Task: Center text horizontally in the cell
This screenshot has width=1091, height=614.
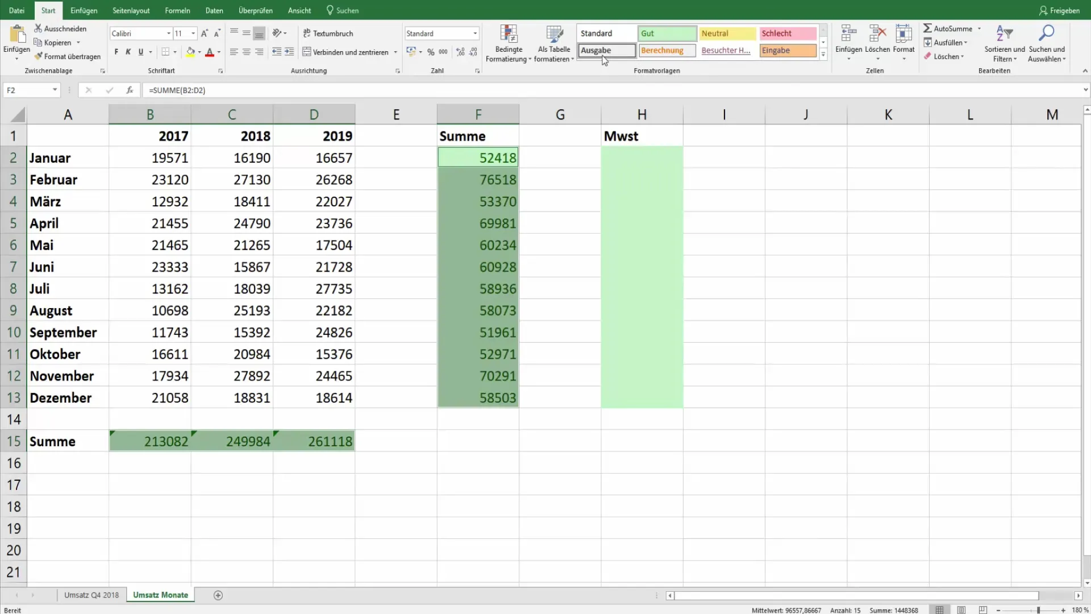Action: pos(247,52)
